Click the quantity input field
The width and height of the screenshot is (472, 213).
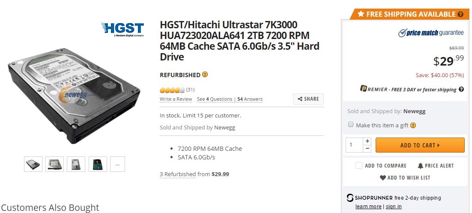click(355, 145)
